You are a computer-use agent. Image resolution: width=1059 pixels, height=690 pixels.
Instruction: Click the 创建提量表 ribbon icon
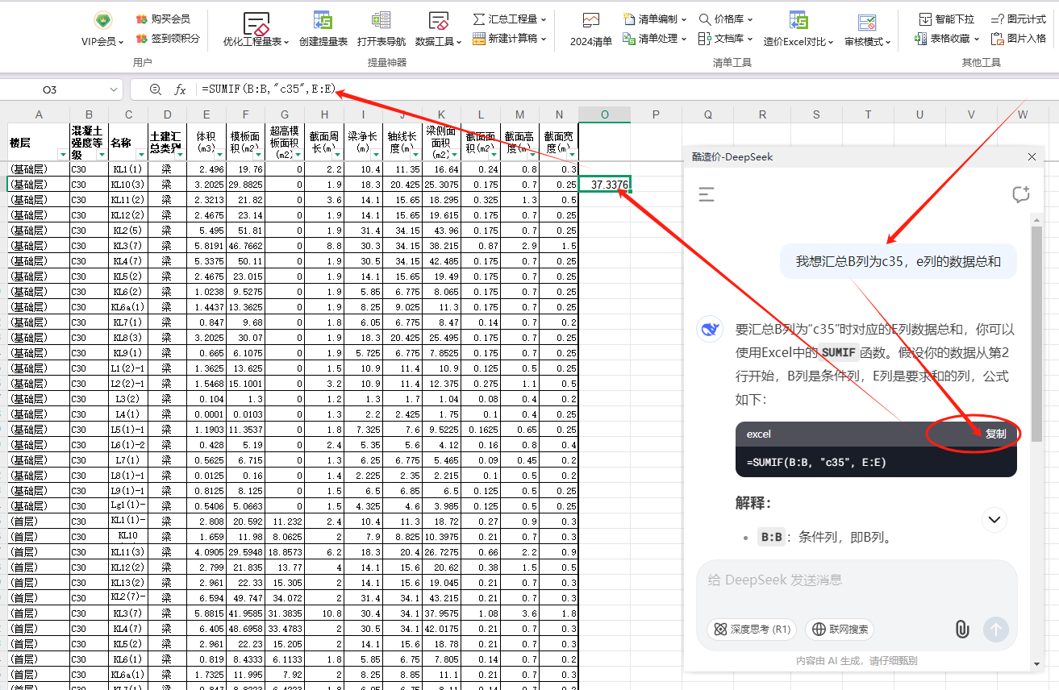(x=323, y=23)
